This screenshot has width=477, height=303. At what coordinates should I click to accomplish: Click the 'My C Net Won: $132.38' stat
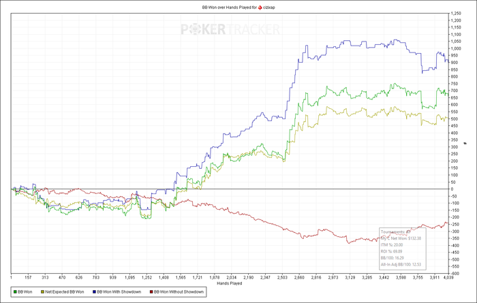pyautogui.click(x=401, y=238)
